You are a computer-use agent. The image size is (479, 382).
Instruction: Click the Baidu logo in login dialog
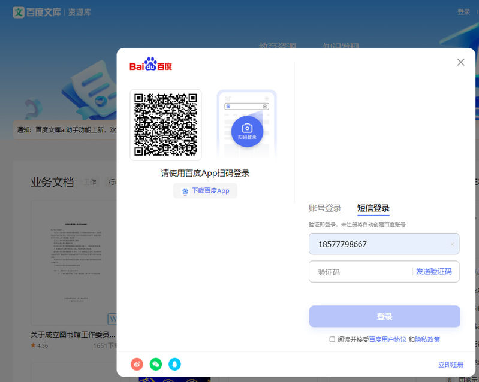click(150, 65)
